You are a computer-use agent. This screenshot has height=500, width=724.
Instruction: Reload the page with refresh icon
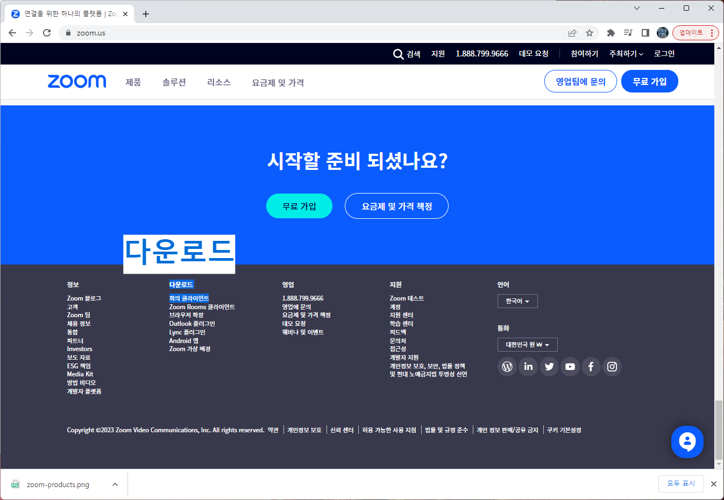pyautogui.click(x=47, y=33)
